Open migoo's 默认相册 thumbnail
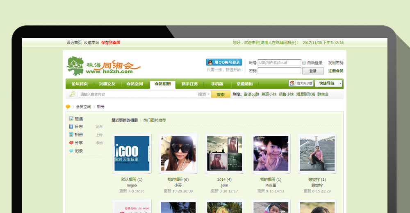Screen dimensions: 410x213 click(132, 153)
